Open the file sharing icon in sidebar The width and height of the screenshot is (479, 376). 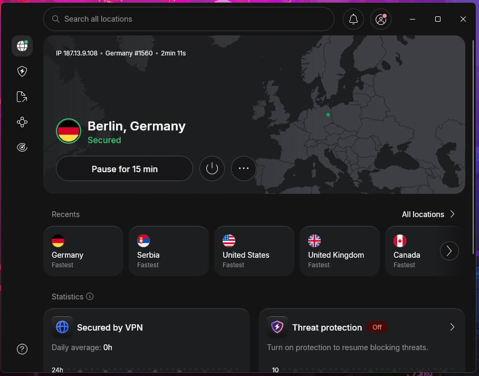[22, 97]
